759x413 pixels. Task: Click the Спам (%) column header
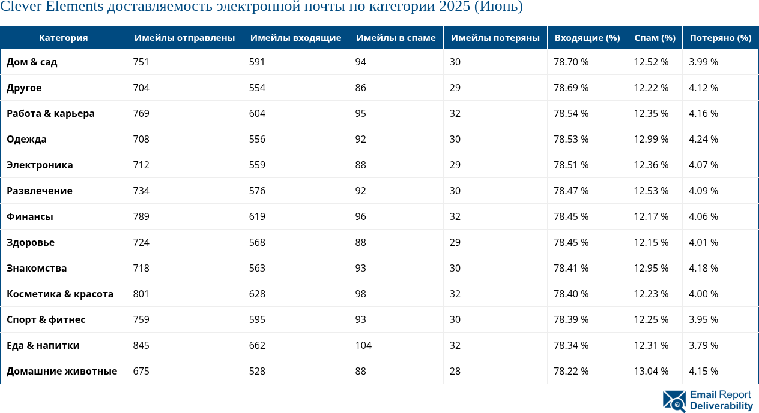(x=655, y=37)
